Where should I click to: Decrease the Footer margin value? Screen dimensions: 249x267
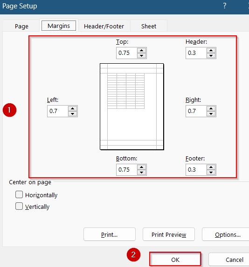[211, 172]
